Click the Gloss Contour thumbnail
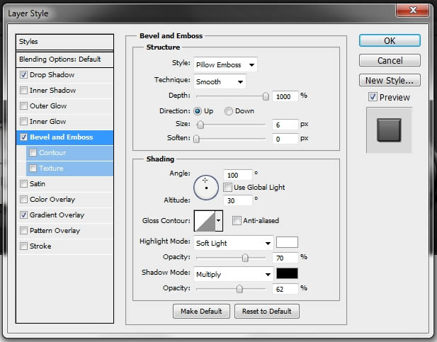This screenshot has height=342, width=437. (205, 221)
